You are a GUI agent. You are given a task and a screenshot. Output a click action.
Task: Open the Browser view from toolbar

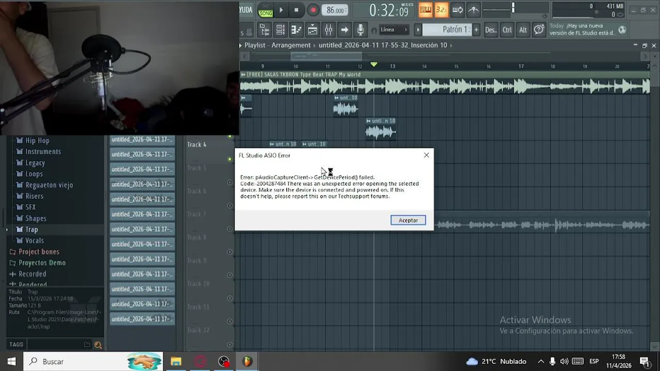pos(265,29)
